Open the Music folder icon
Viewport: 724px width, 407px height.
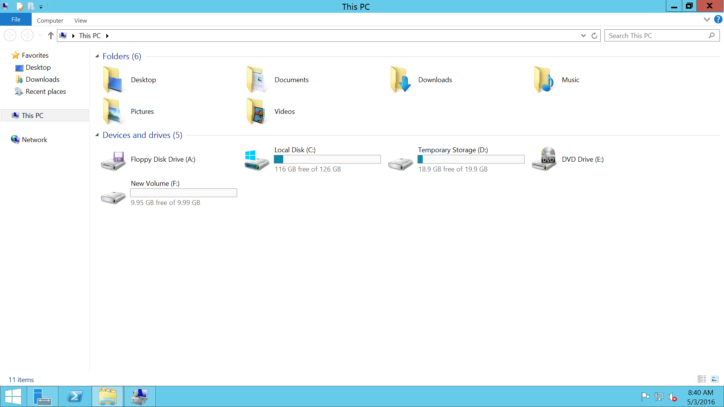(x=544, y=80)
